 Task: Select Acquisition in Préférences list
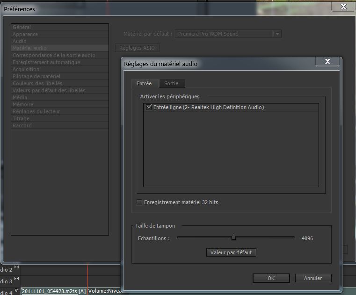[60, 69]
